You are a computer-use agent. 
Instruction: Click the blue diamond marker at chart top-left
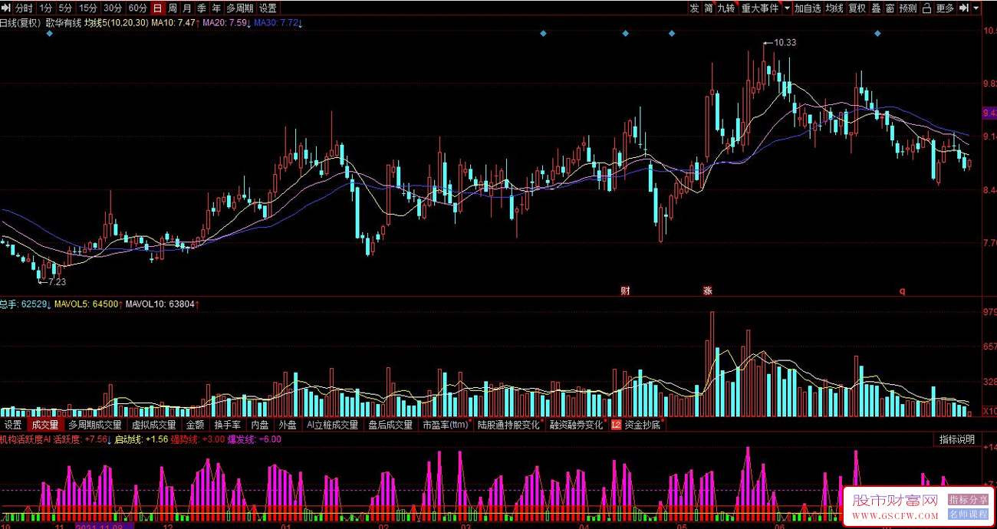click(50, 34)
